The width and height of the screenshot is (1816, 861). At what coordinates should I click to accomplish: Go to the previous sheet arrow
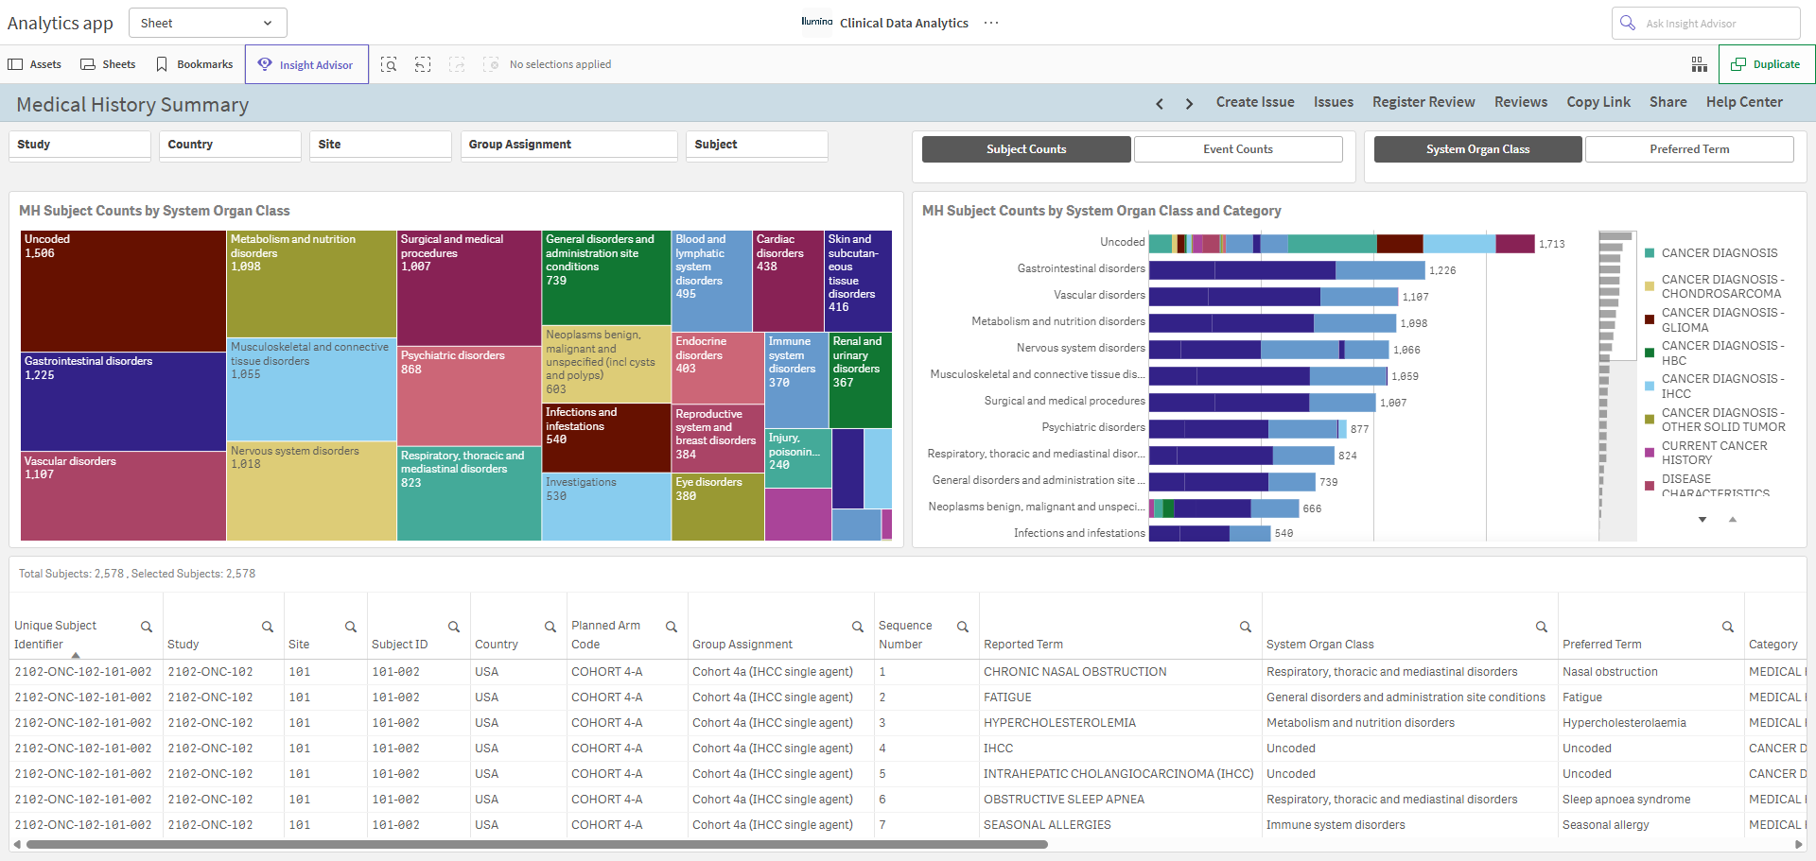tap(1160, 103)
